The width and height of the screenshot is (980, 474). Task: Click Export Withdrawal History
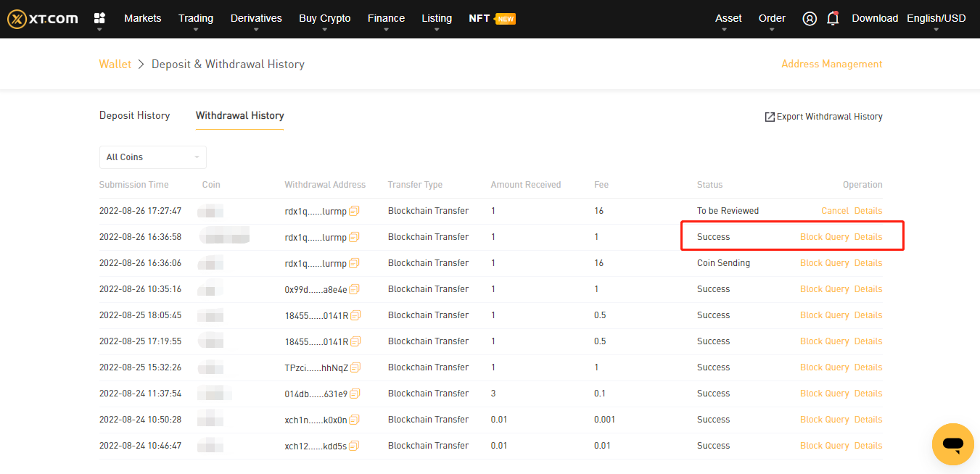click(823, 117)
